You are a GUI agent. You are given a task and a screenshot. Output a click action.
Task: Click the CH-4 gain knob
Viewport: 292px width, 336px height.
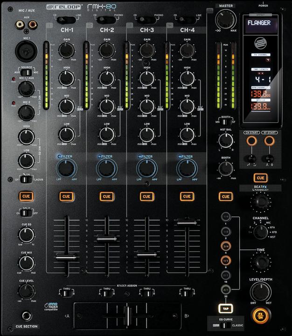[187, 50]
